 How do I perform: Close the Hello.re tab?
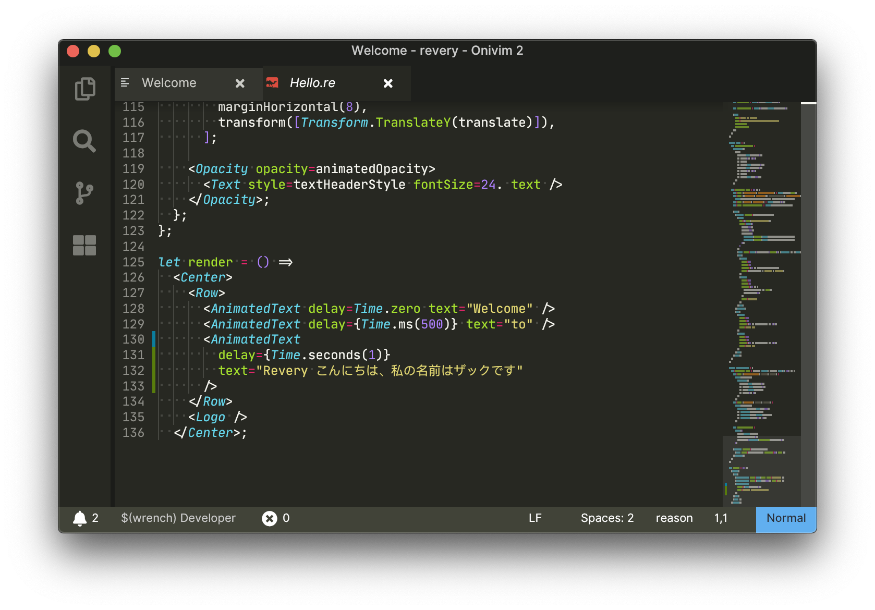coord(388,83)
